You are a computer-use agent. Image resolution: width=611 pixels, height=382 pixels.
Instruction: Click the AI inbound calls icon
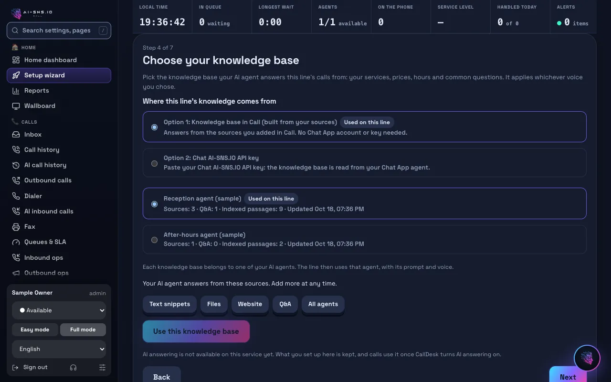tap(16, 211)
